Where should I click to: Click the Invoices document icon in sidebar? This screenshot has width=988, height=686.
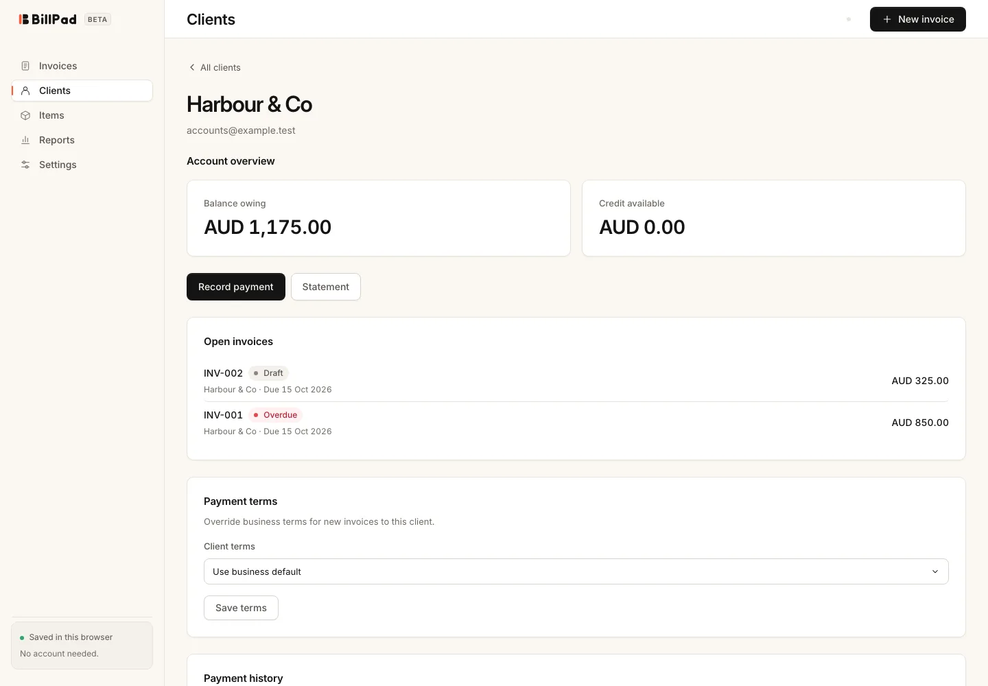[x=25, y=66]
